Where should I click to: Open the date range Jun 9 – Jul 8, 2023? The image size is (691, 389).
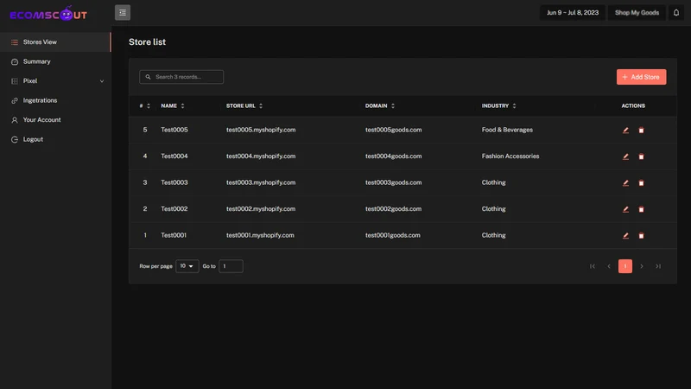click(x=573, y=12)
